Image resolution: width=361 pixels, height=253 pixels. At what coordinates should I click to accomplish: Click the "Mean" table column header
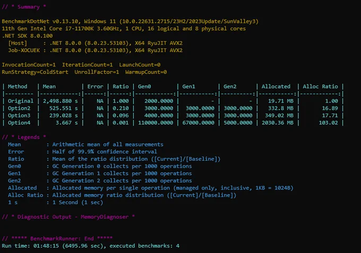(x=49, y=86)
